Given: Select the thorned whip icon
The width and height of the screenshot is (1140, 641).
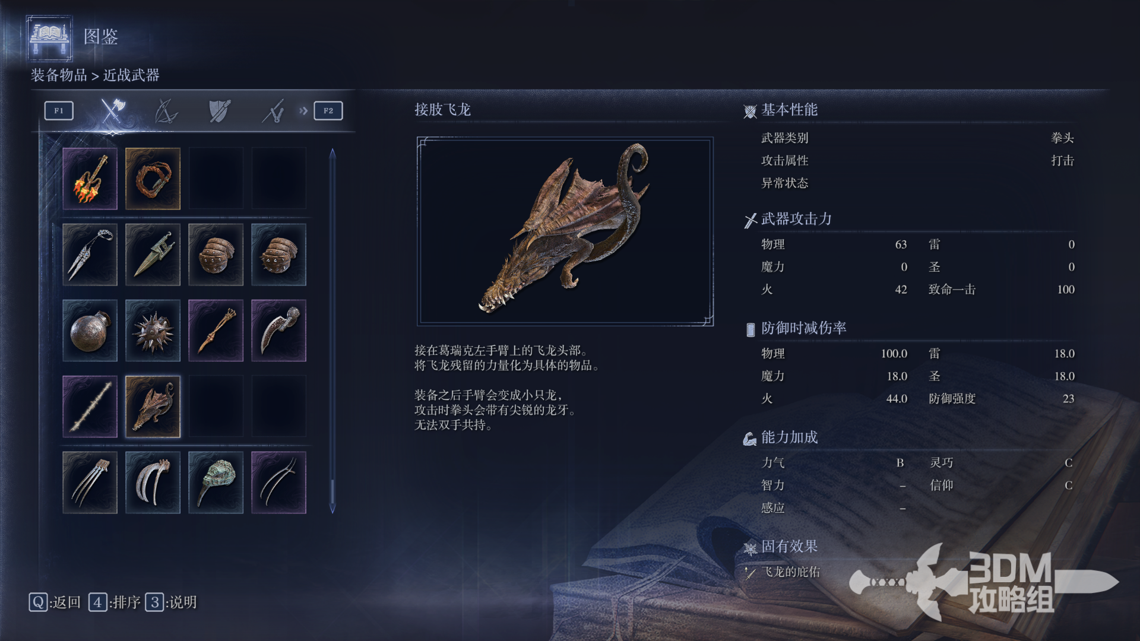Looking at the screenshot, I should click(90, 407).
